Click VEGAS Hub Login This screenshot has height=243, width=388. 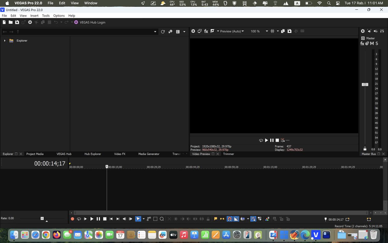click(92, 22)
